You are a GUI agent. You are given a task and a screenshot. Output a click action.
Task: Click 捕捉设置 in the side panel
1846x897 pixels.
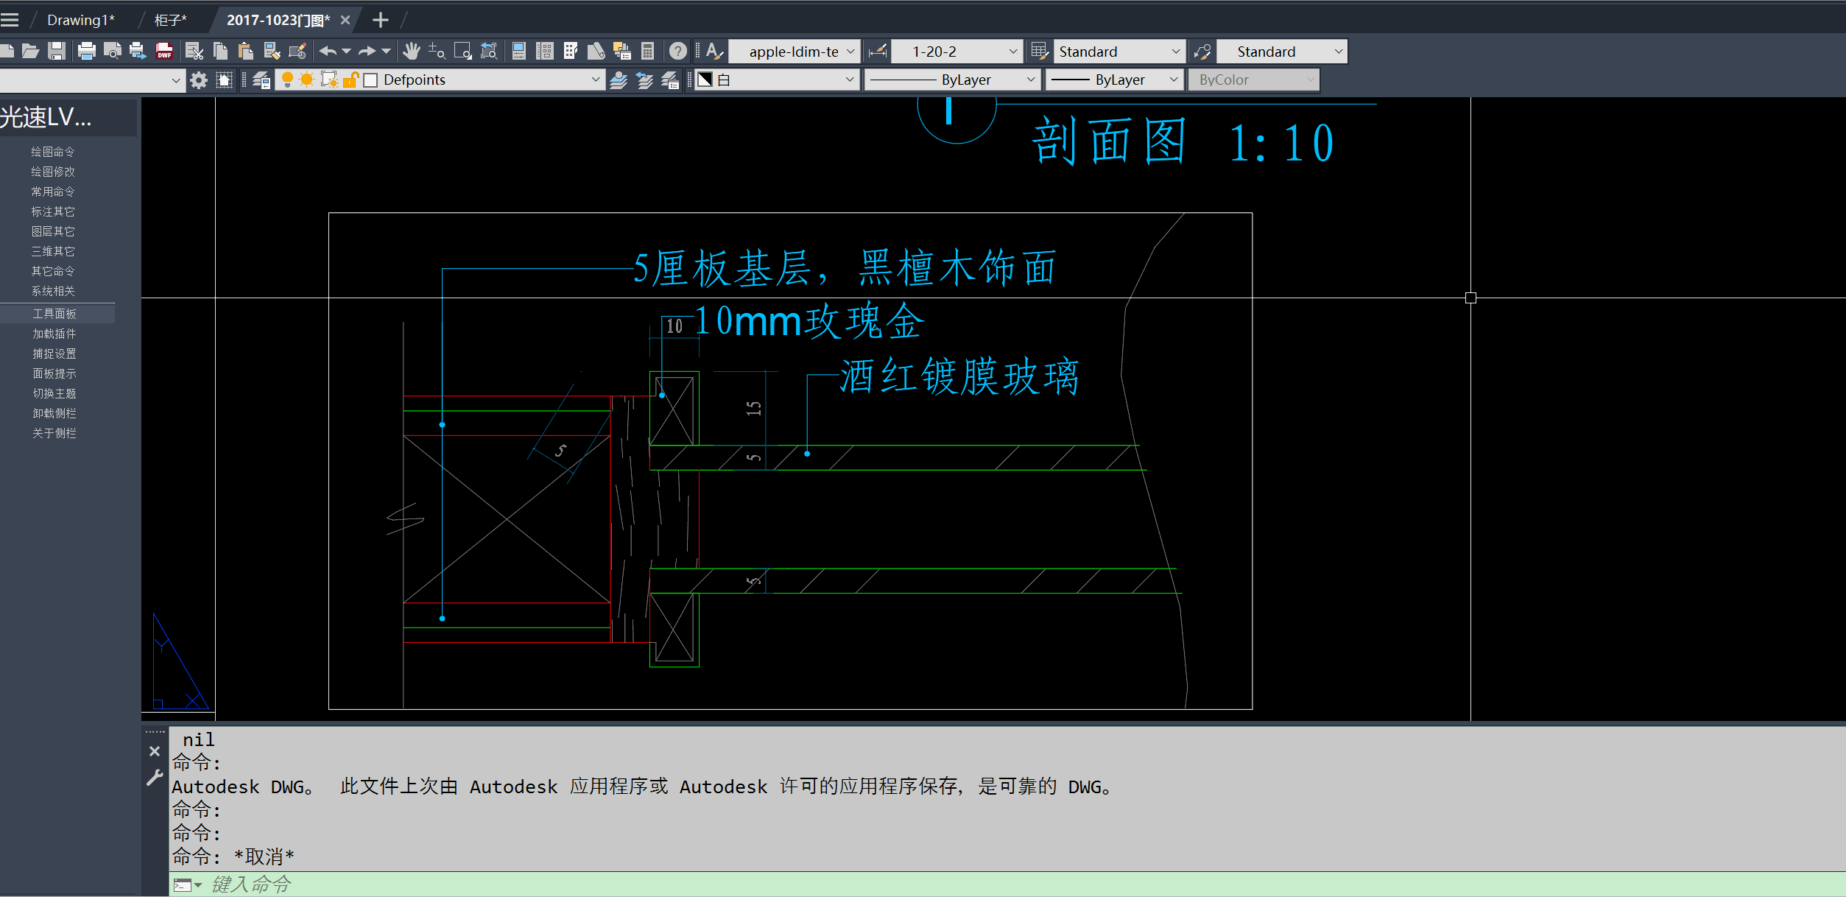tap(54, 353)
